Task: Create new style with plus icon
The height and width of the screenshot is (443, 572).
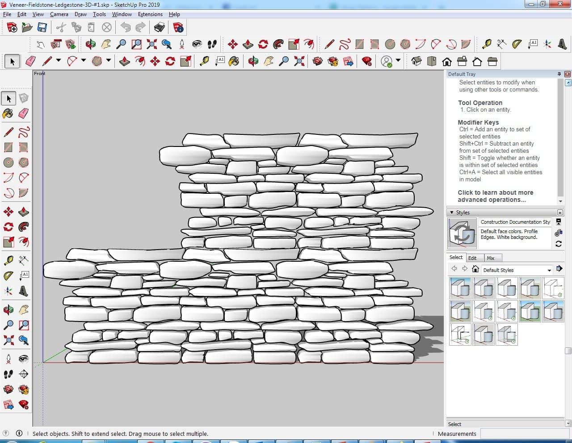Action: [x=558, y=233]
